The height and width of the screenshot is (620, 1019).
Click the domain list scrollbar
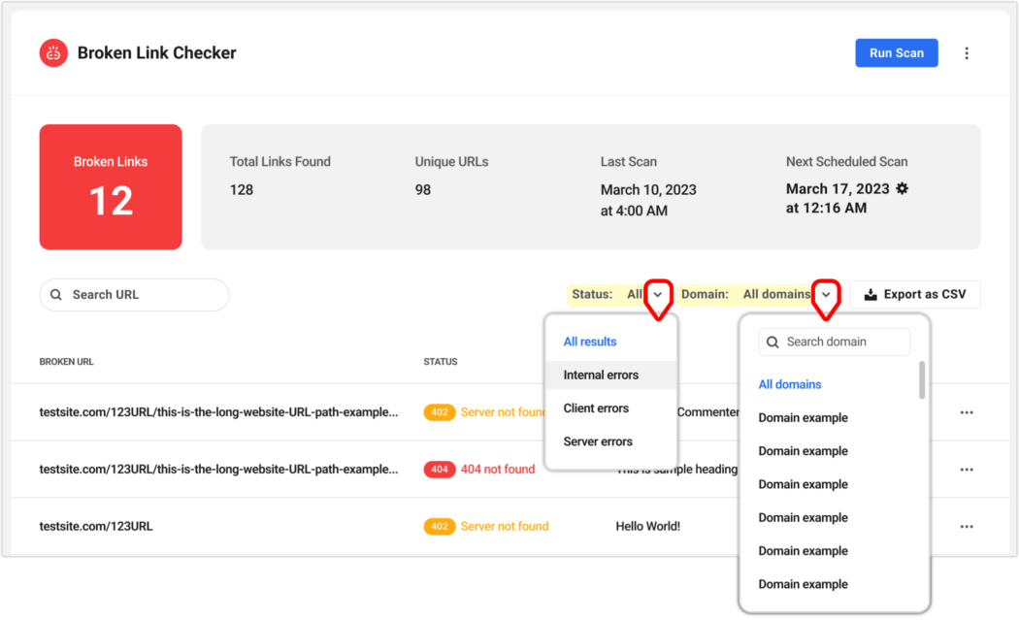pyautogui.click(x=922, y=380)
